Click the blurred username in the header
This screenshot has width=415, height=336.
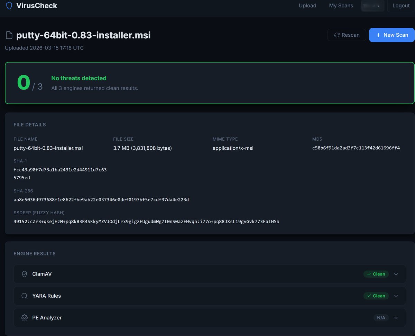click(372, 6)
